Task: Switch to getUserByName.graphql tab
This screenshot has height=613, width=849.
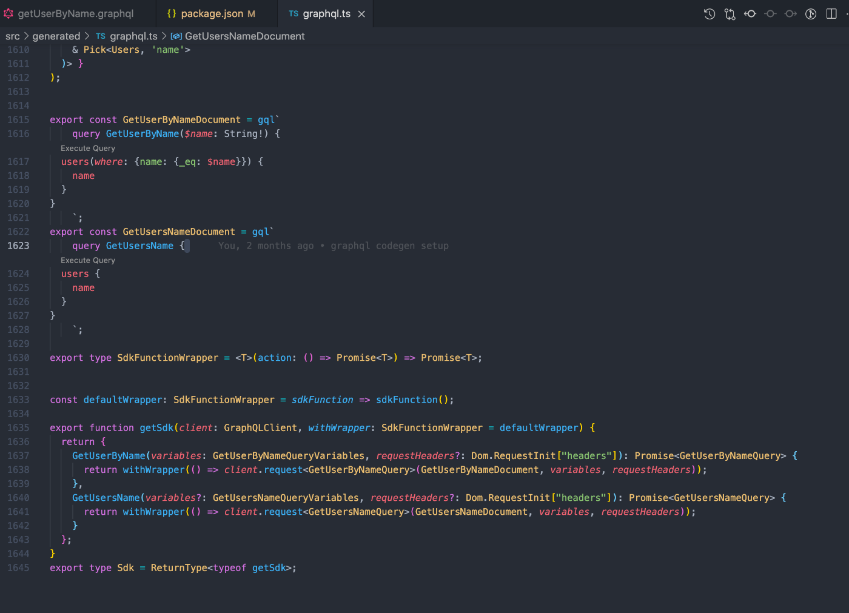Action: click(76, 13)
